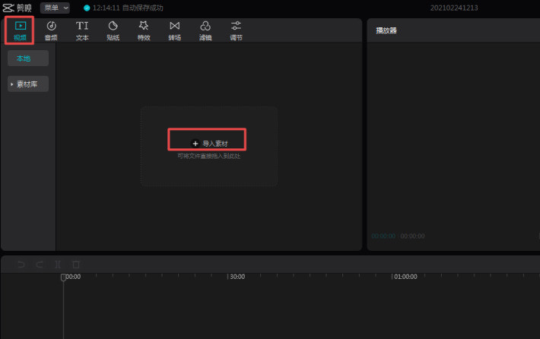Viewport: 540px width, 339px height.
Task: Select the 调节 (Adjust) tab
Action: 236,30
